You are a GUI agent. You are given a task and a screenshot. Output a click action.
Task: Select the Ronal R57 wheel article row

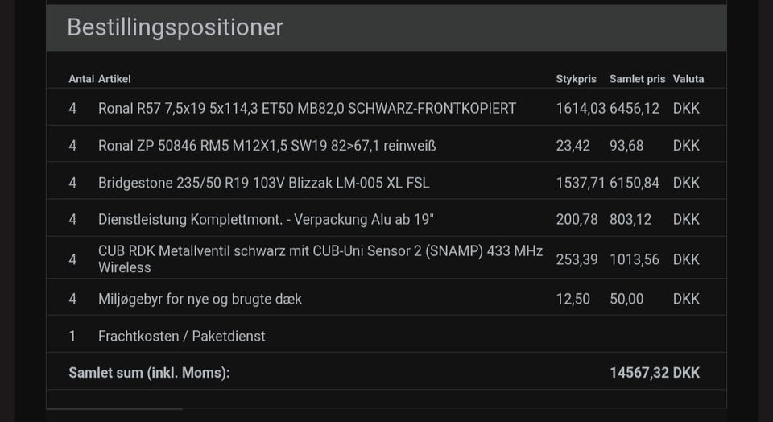[307, 108]
